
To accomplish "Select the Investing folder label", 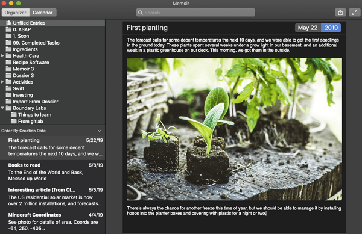I will tap(23, 95).
